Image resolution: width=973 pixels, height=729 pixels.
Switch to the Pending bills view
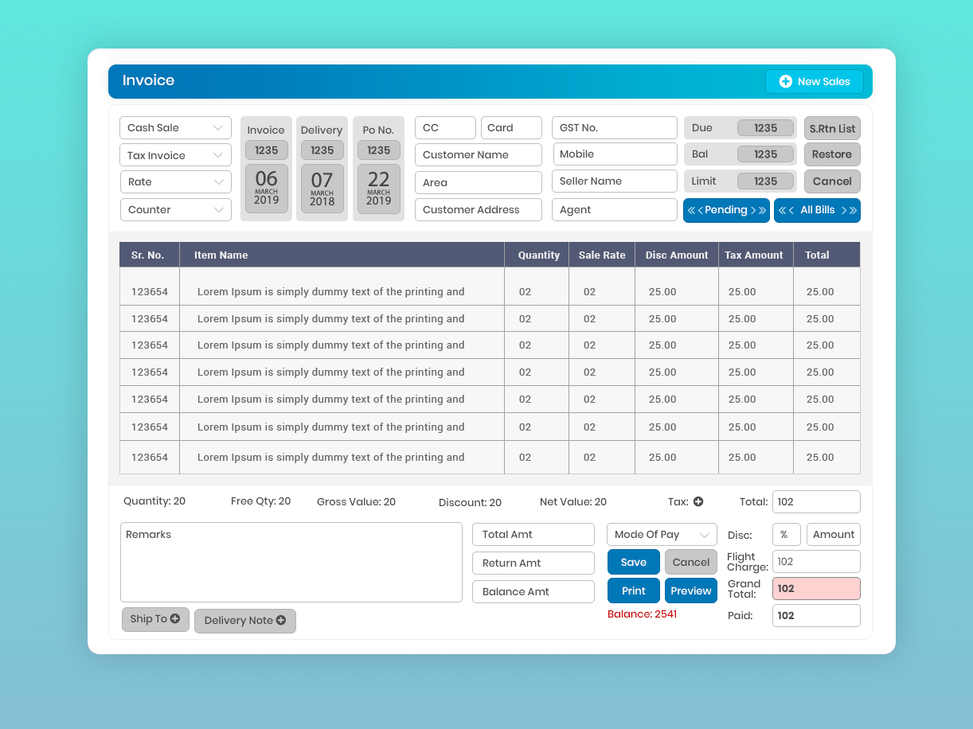[725, 210]
